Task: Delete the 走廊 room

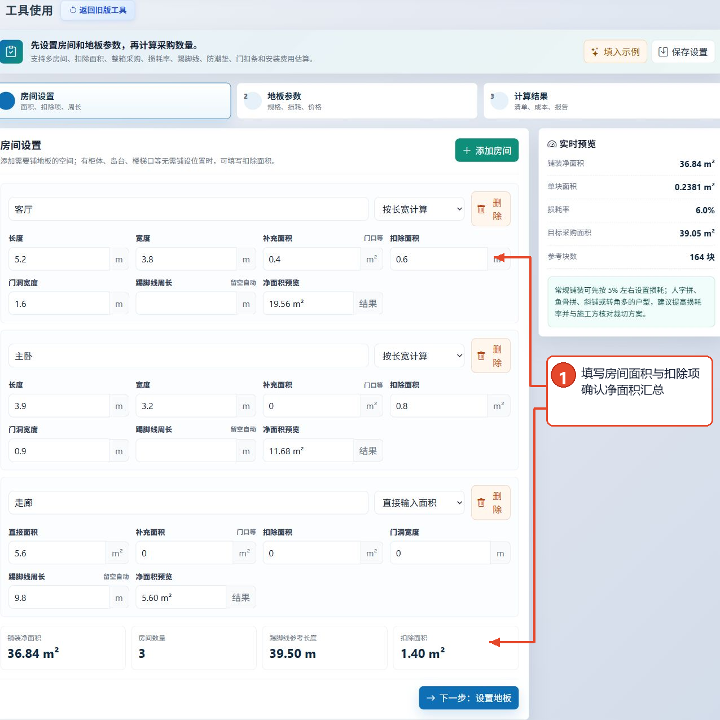Action: (x=491, y=503)
